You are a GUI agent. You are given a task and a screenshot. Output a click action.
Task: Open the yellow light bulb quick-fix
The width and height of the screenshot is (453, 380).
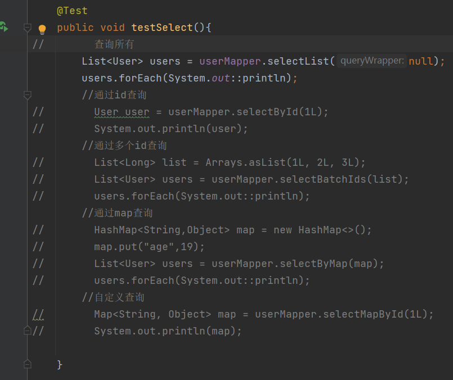point(42,29)
